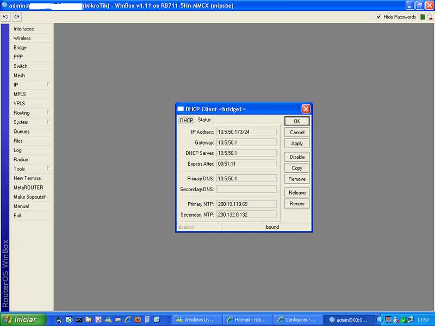Select the Status tab
The height and width of the screenshot is (326, 435).
204,120
